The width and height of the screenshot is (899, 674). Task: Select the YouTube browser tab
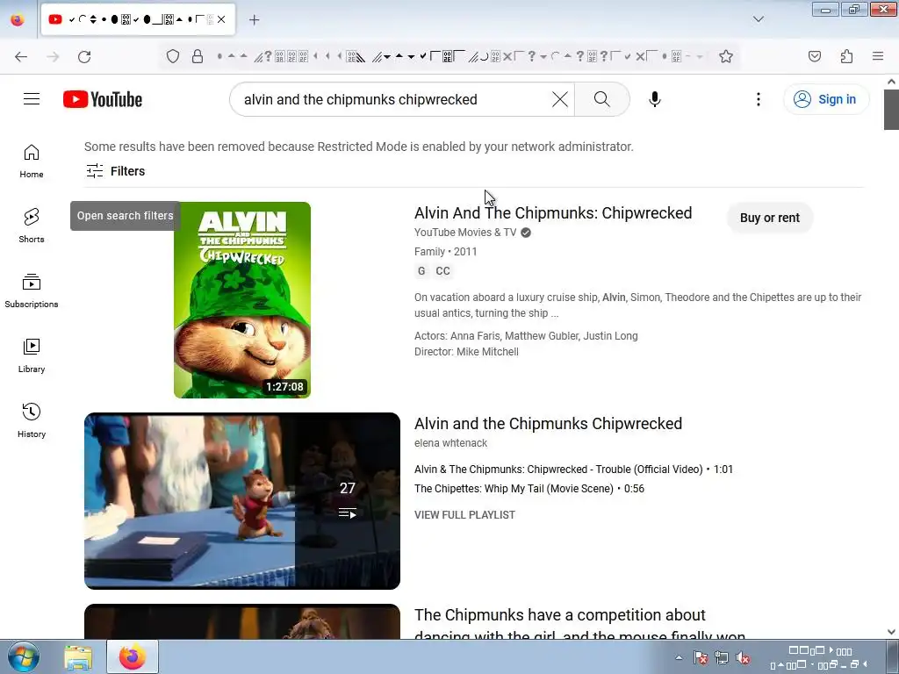tap(138, 19)
